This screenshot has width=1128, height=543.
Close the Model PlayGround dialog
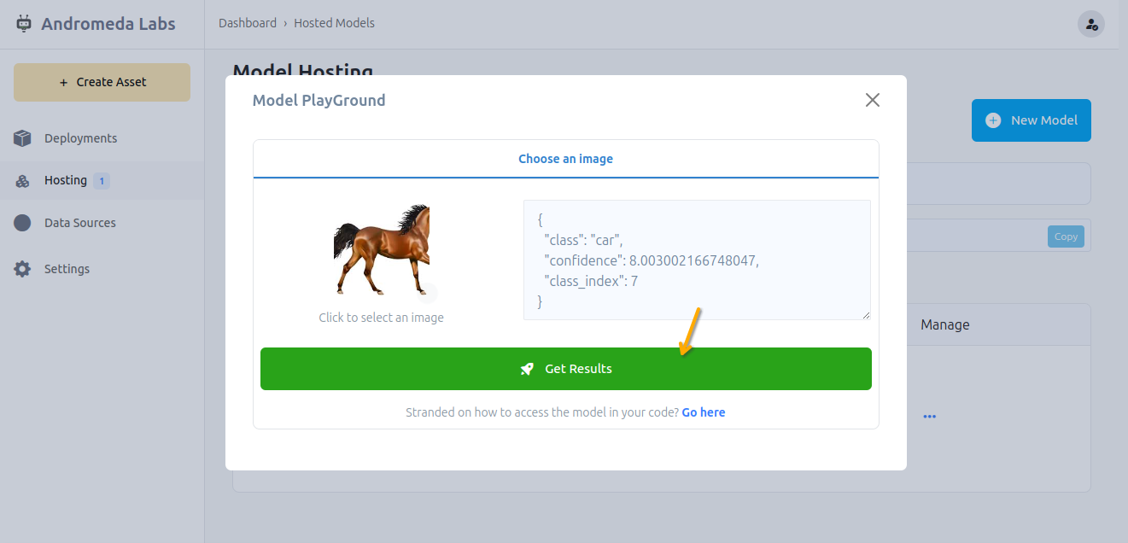872,100
